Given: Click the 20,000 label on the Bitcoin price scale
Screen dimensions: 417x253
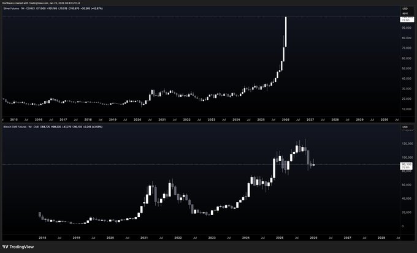Looking at the screenshot, I should [x=408, y=213].
